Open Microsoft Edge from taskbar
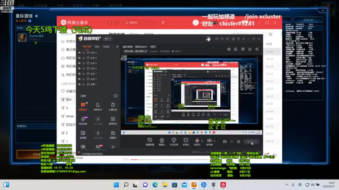This screenshot has height=190, width=339. [155, 185]
